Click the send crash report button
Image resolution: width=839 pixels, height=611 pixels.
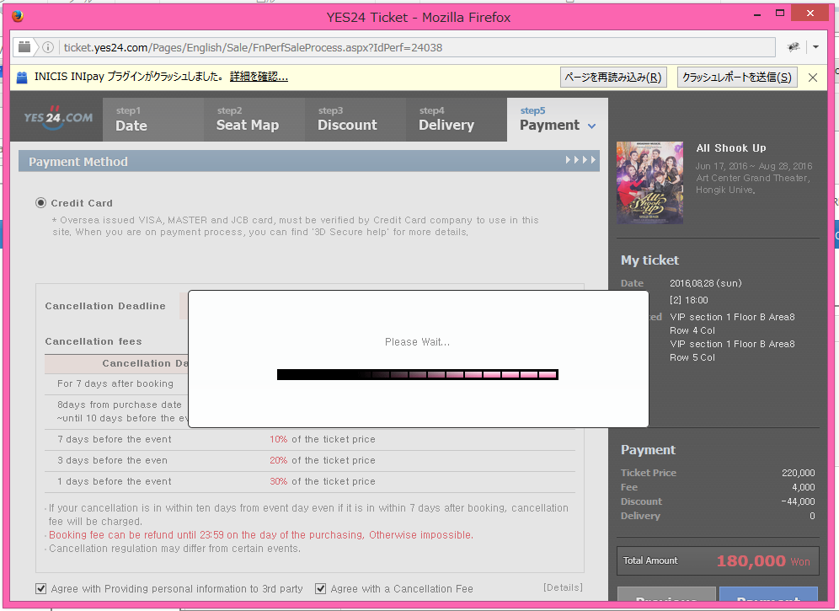point(737,77)
